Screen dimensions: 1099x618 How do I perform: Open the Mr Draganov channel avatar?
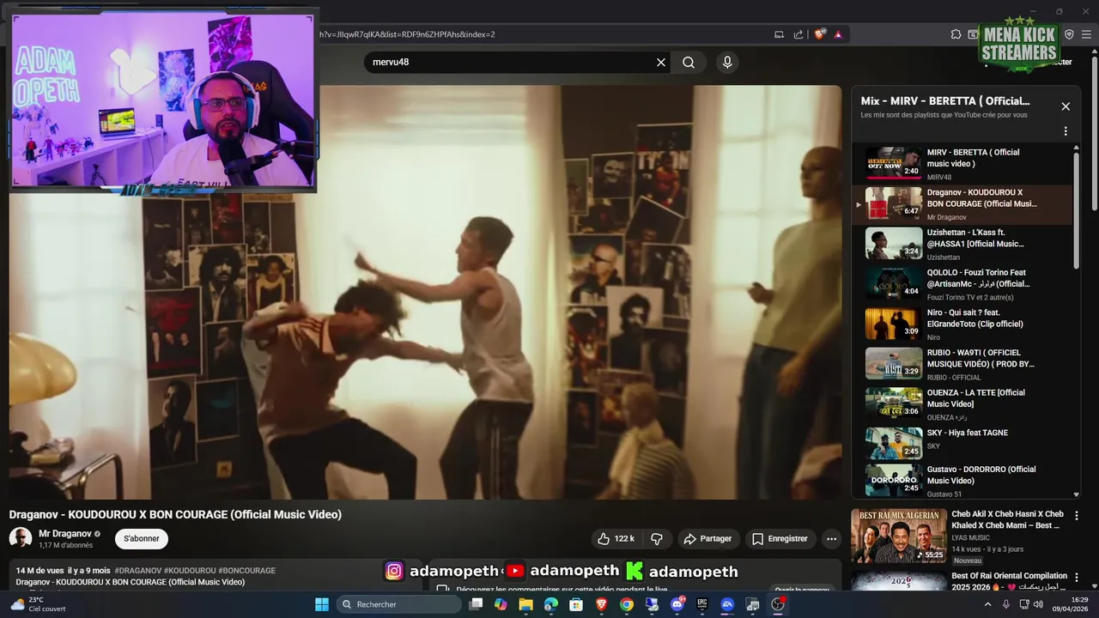(x=21, y=539)
